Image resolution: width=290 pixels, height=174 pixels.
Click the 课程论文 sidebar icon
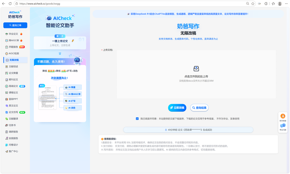tap(7, 93)
